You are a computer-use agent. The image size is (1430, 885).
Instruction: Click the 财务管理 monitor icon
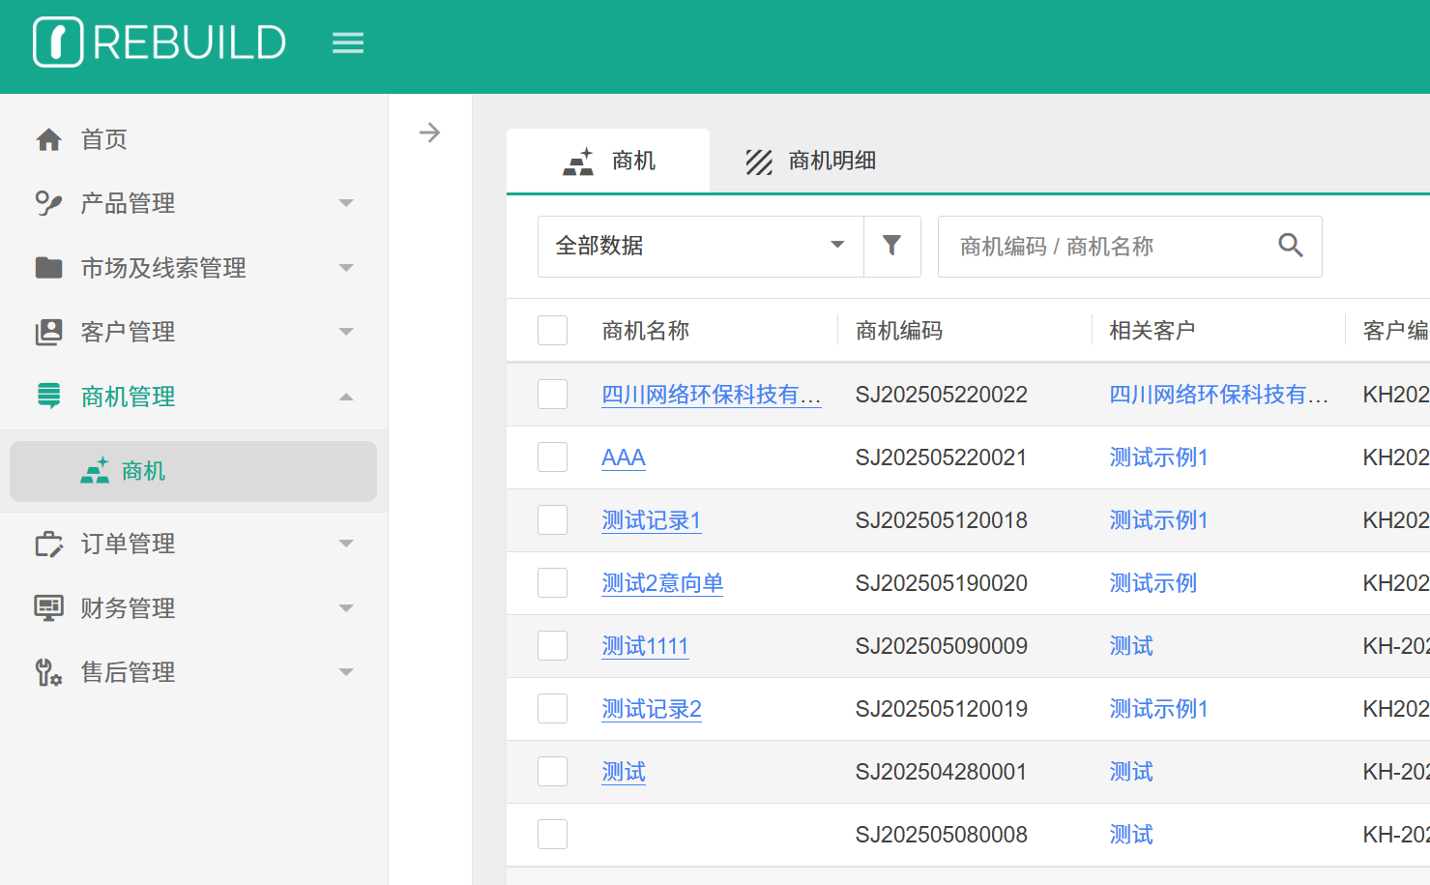[48, 608]
